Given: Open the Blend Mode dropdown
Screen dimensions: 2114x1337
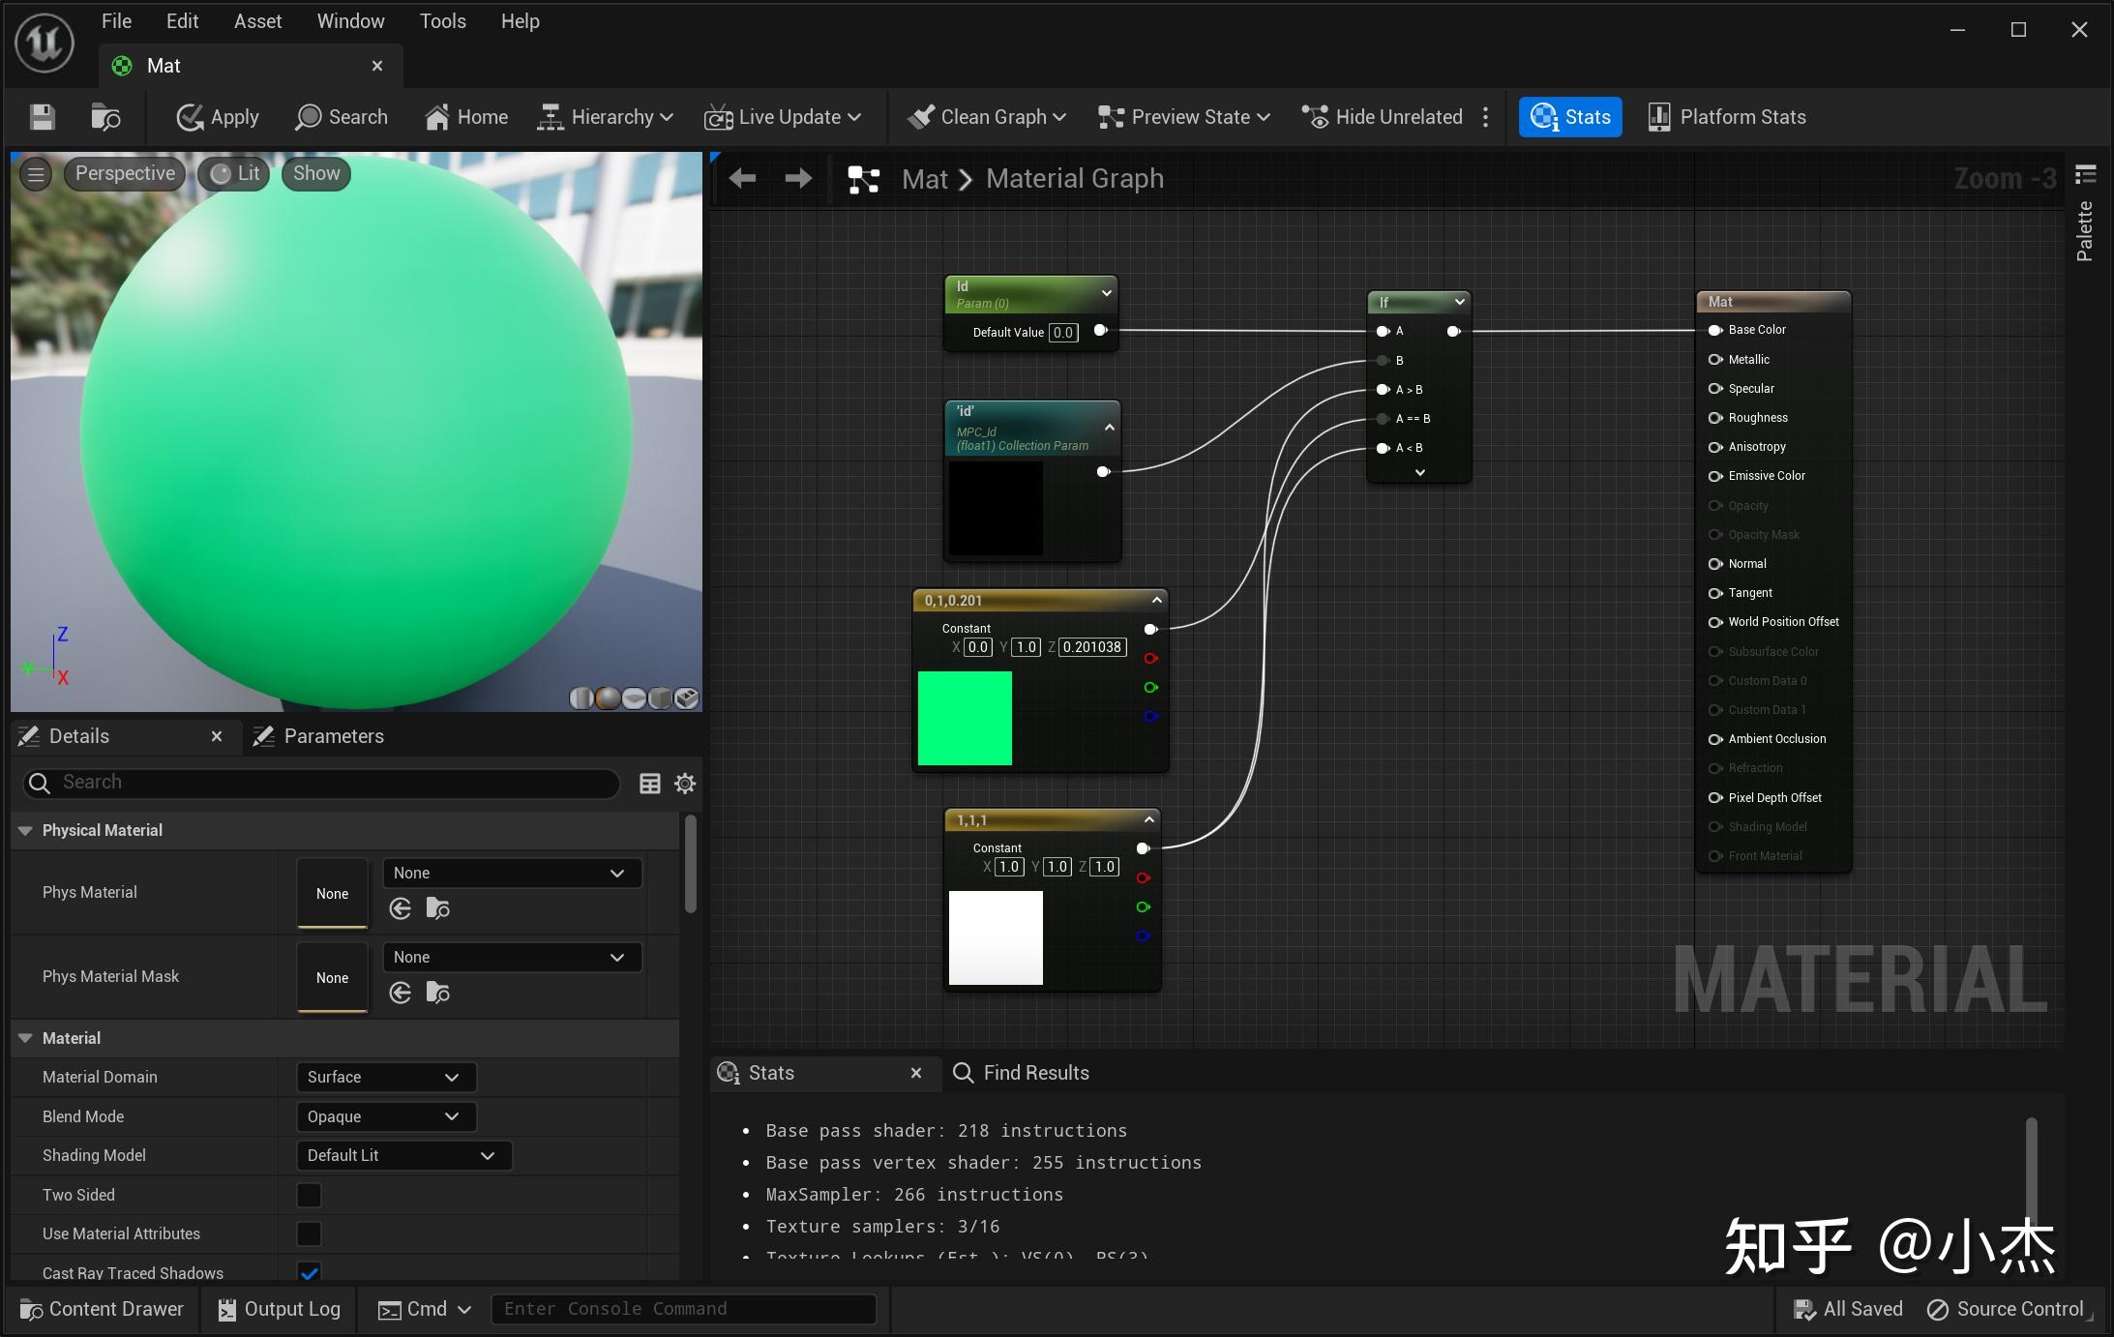Looking at the screenshot, I should [385, 1116].
